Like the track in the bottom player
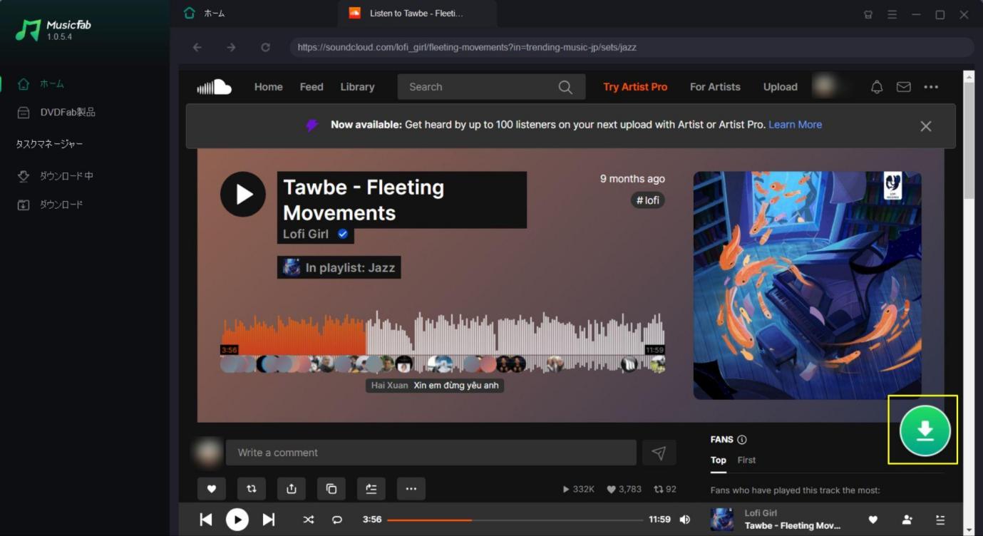983x536 pixels. point(873,520)
